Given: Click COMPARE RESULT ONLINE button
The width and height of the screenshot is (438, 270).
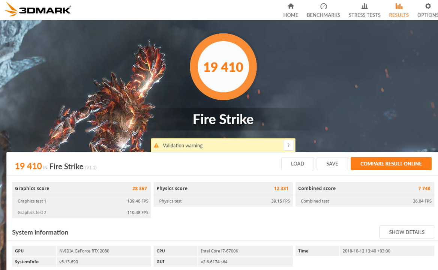Looking at the screenshot, I should 391,163.
